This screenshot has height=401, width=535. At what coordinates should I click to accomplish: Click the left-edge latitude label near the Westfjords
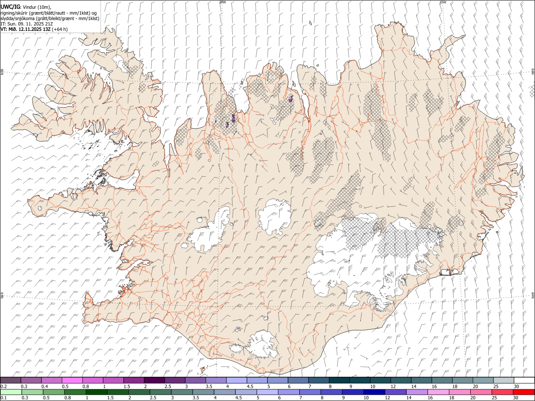point(2,72)
